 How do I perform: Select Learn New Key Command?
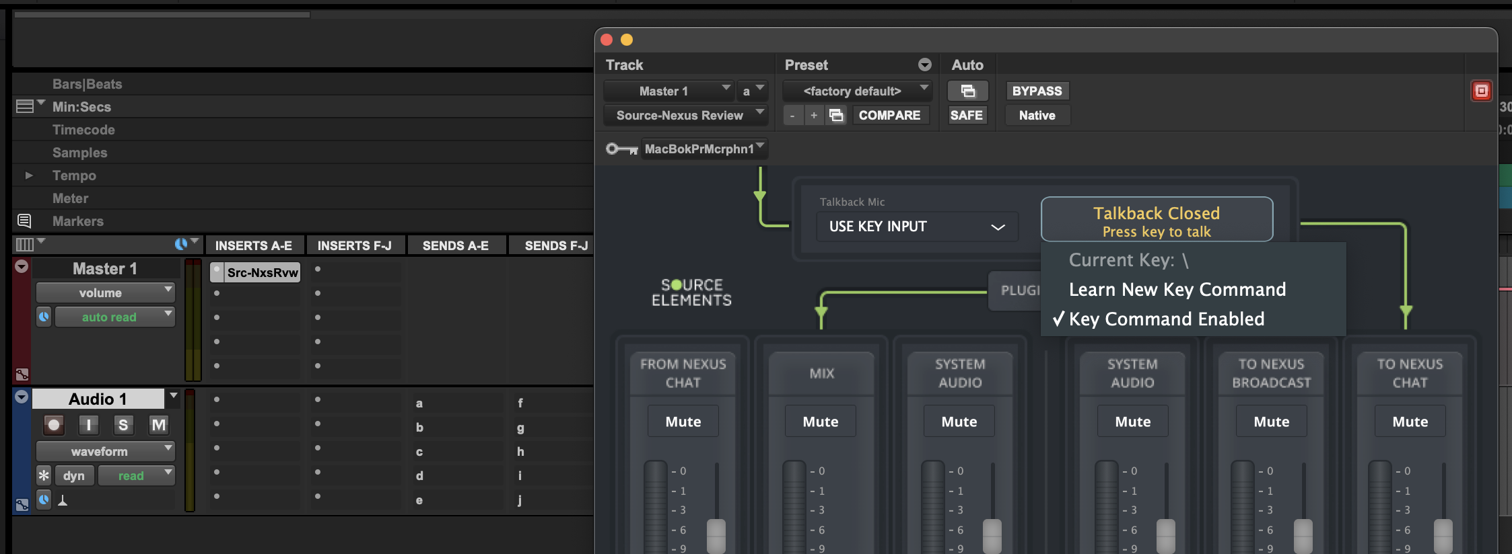[x=1177, y=290]
